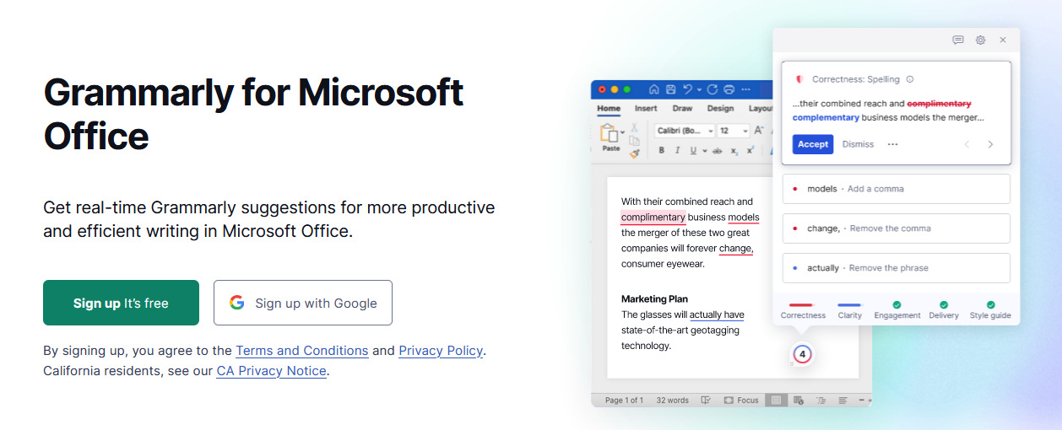The width and height of the screenshot is (1062, 430).
Task: Click the underlined word complimentary in the document
Action: tap(653, 218)
